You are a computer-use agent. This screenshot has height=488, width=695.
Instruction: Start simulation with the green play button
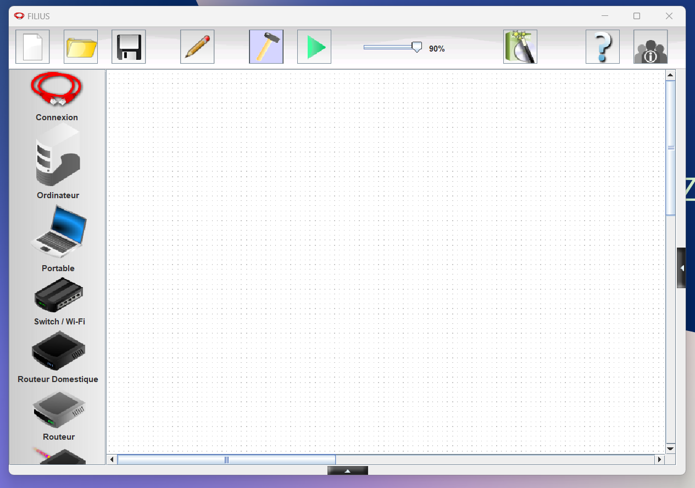coord(314,47)
